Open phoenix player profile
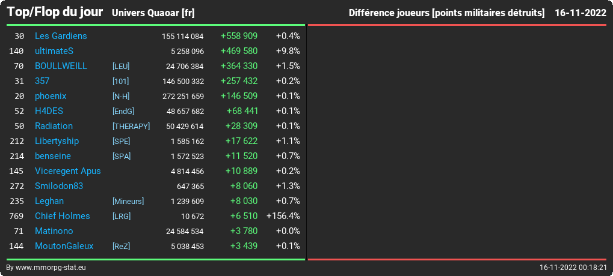 click(x=51, y=96)
